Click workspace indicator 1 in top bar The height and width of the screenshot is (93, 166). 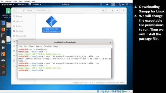click(113, 4)
